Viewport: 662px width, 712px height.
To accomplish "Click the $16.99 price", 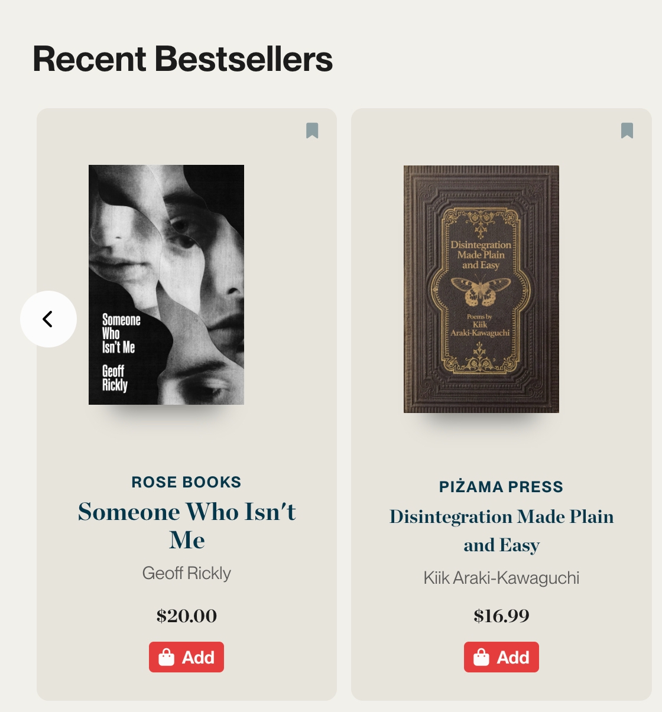I will 501,616.
